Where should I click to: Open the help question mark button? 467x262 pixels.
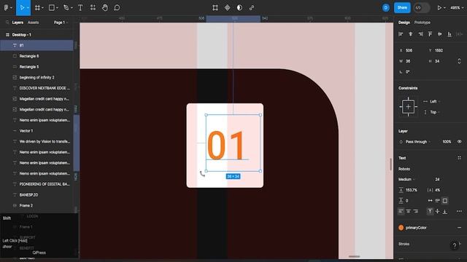click(x=455, y=245)
